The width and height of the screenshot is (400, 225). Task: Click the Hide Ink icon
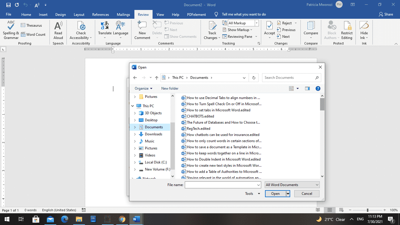(x=364, y=31)
